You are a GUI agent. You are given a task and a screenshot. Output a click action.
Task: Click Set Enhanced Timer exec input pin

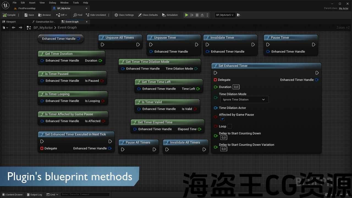216,73
